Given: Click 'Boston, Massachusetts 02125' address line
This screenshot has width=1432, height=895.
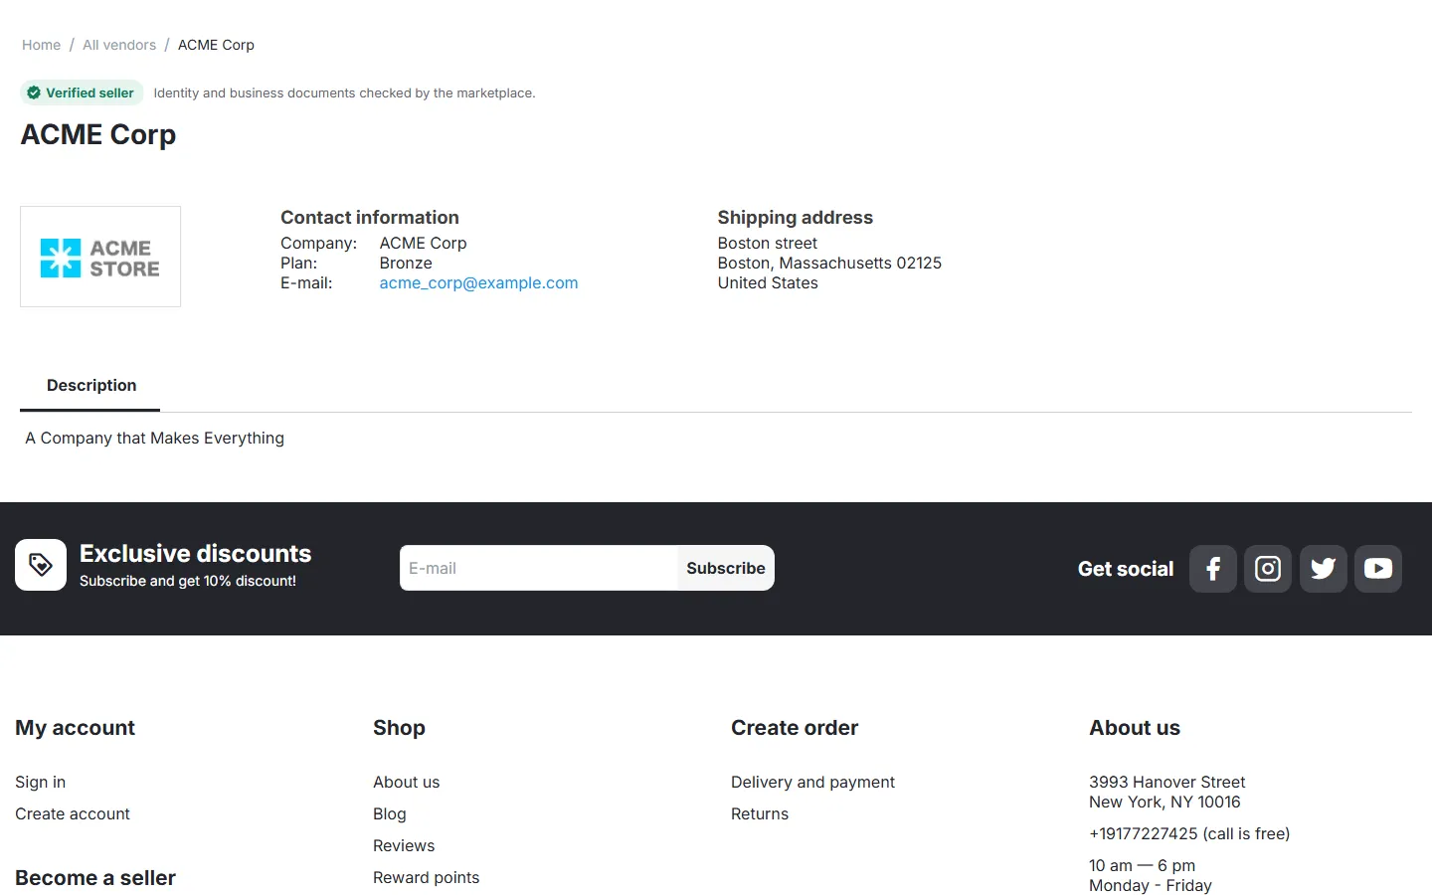Looking at the screenshot, I should (829, 264).
